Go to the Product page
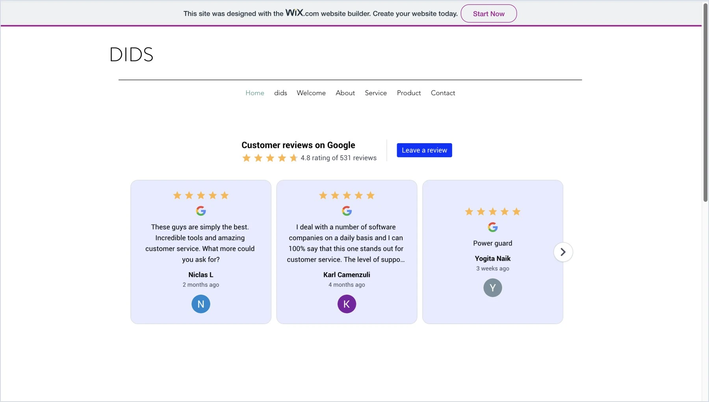 tap(409, 93)
